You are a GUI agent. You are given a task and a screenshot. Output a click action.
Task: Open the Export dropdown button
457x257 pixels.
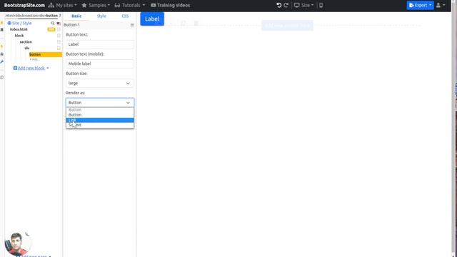[420, 5]
